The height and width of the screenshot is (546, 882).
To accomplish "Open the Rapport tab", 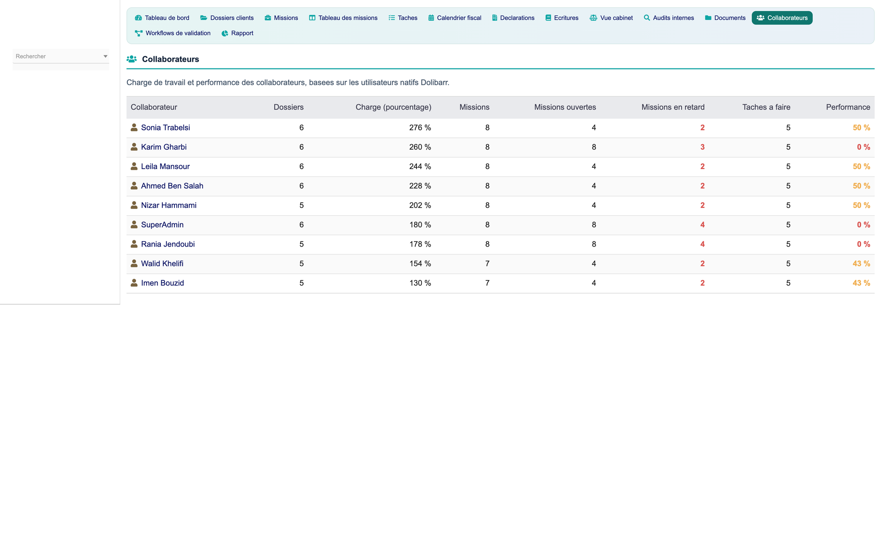I will pos(237,33).
